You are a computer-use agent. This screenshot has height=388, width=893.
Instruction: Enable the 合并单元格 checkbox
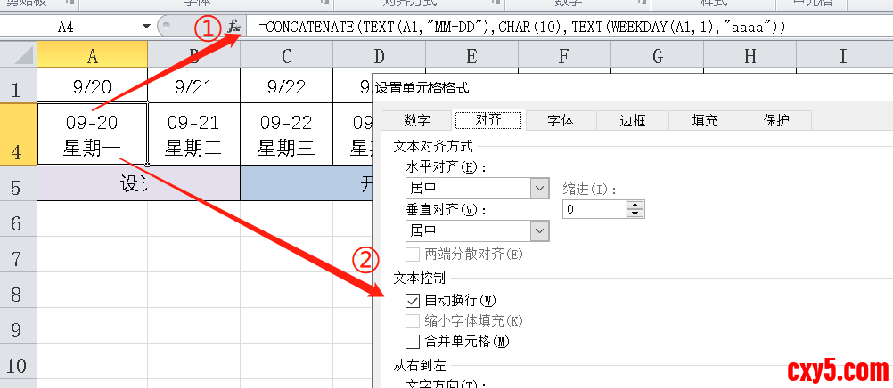tap(412, 341)
